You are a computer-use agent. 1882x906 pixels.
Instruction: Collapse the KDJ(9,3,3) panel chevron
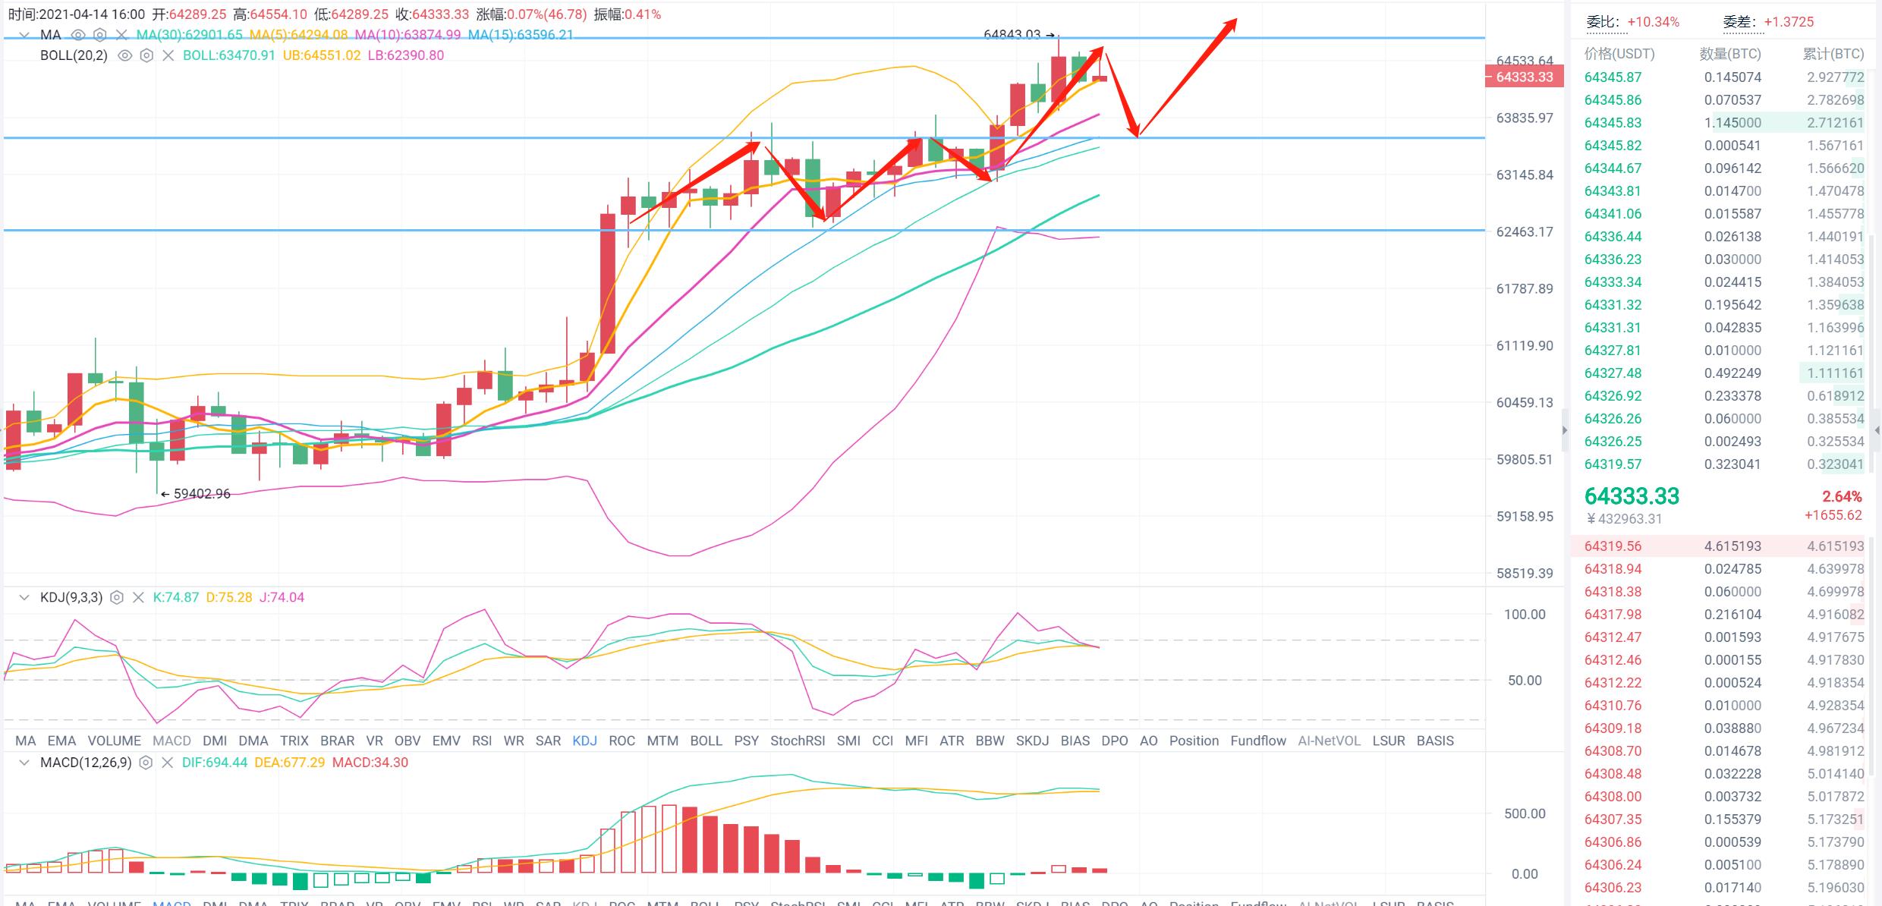click(25, 597)
